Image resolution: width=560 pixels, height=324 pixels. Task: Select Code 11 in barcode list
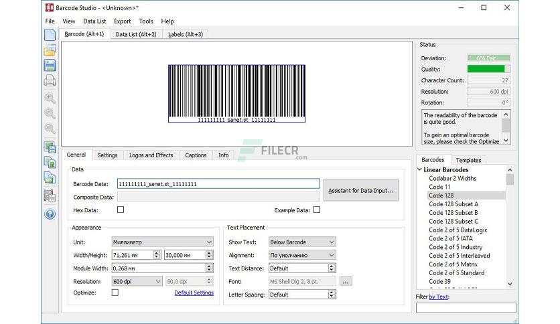[439, 187]
